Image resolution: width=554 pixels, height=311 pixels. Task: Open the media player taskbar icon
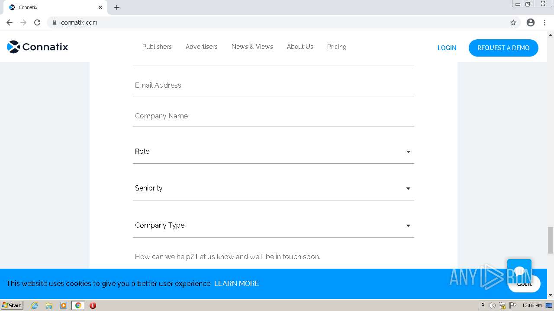pyautogui.click(x=64, y=305)
